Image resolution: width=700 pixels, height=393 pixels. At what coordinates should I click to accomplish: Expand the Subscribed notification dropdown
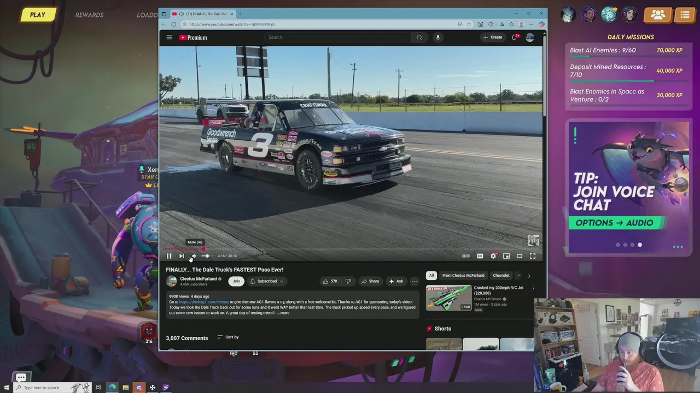[x=267, y=281]
